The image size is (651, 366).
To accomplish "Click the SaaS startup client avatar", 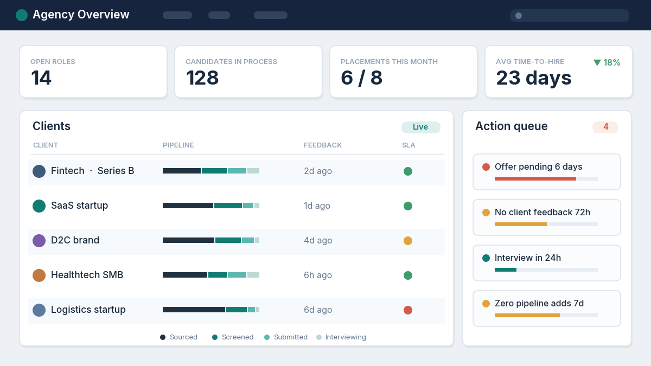I will 39,206.
